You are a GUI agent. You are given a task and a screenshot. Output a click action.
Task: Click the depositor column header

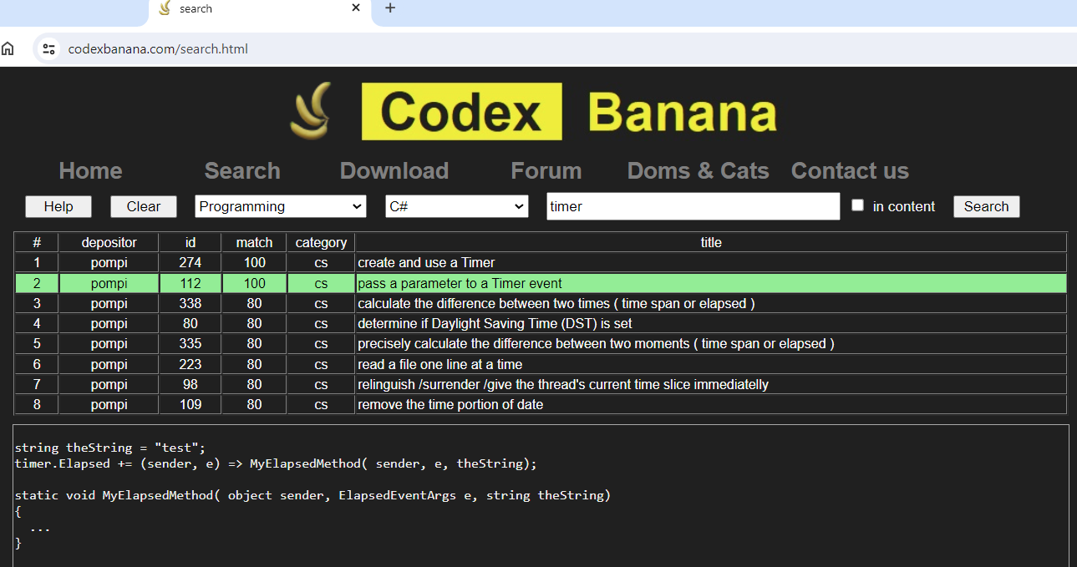(x=109, y=242)
